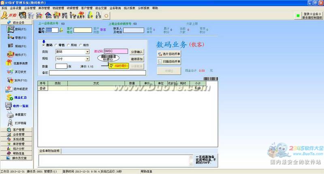The height and width of the screenshot is (174, 324).
Task: Open 零售(F8) in the sidebar
Action: pyautogui.click(x=17, y=38)
